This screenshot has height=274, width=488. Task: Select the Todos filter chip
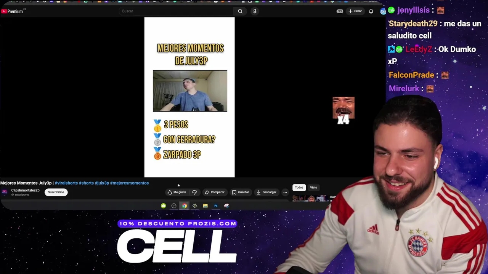(x=299, y=187)
